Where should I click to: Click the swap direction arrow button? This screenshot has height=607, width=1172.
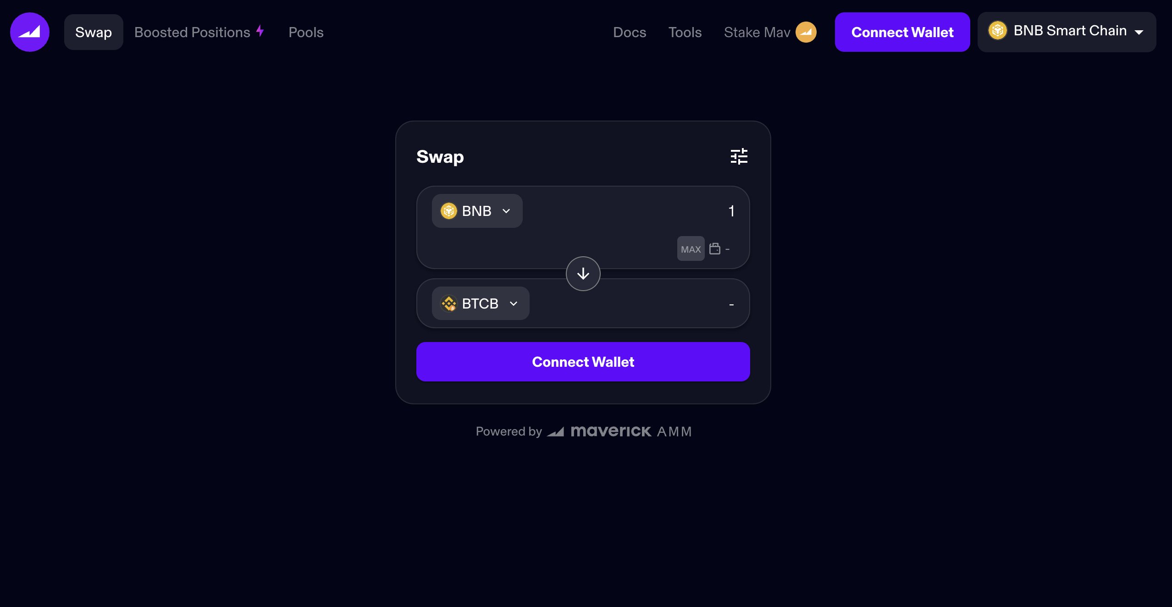[x=583, y=274]
